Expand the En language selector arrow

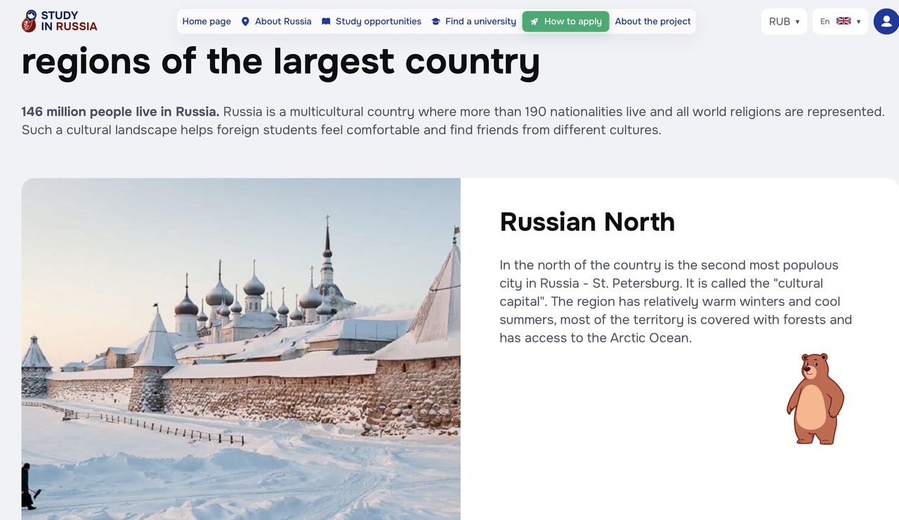[x=858, y=22]
